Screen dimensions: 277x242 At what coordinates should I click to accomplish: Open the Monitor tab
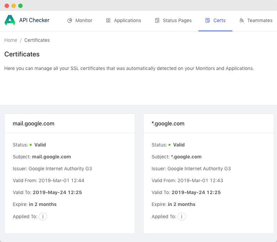pos(84,20)
